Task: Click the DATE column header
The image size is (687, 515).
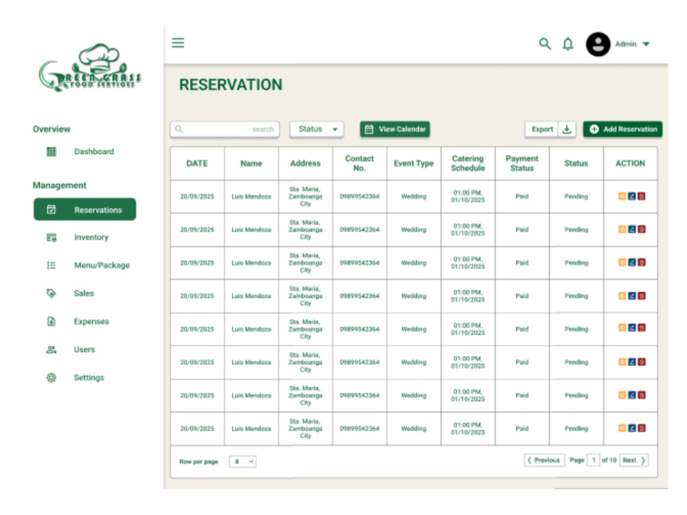Action: (x=197, y=163)
